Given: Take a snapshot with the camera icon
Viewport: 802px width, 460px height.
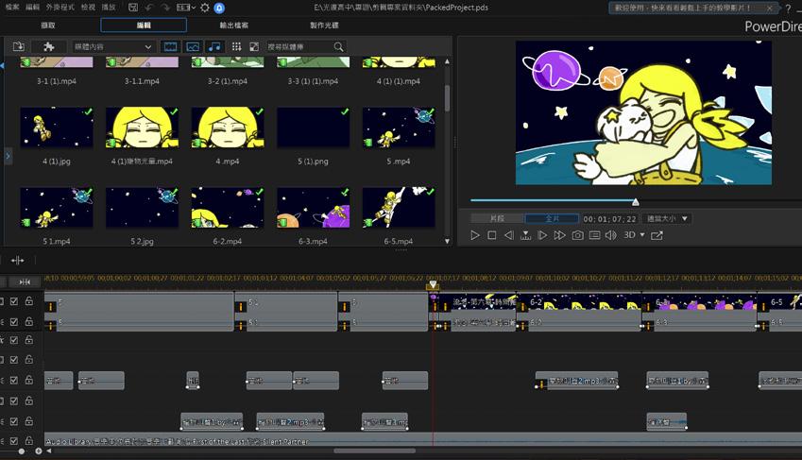Looking at the screenshot, I should (x=577, y=235).
